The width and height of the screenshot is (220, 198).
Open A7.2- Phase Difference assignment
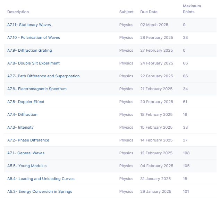click(28, 140)
